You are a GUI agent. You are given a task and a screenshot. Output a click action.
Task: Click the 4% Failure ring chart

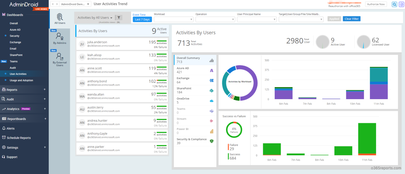coord(234,130)
